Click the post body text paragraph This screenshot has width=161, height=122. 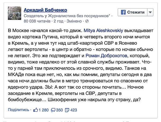click(x=80, y=67)
